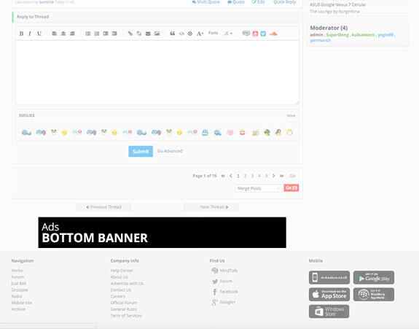Click the speech bubble toolbar icon

click(246, 33)
